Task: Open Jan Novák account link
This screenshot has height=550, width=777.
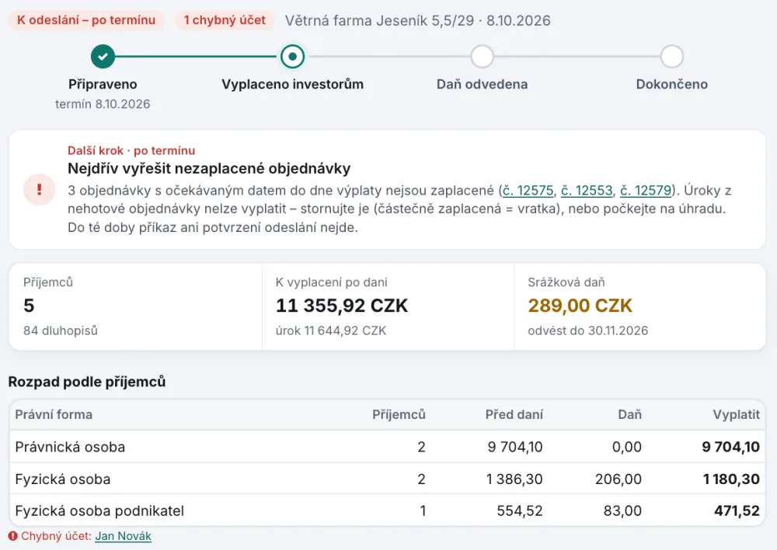Action: [x=124, y=536]
